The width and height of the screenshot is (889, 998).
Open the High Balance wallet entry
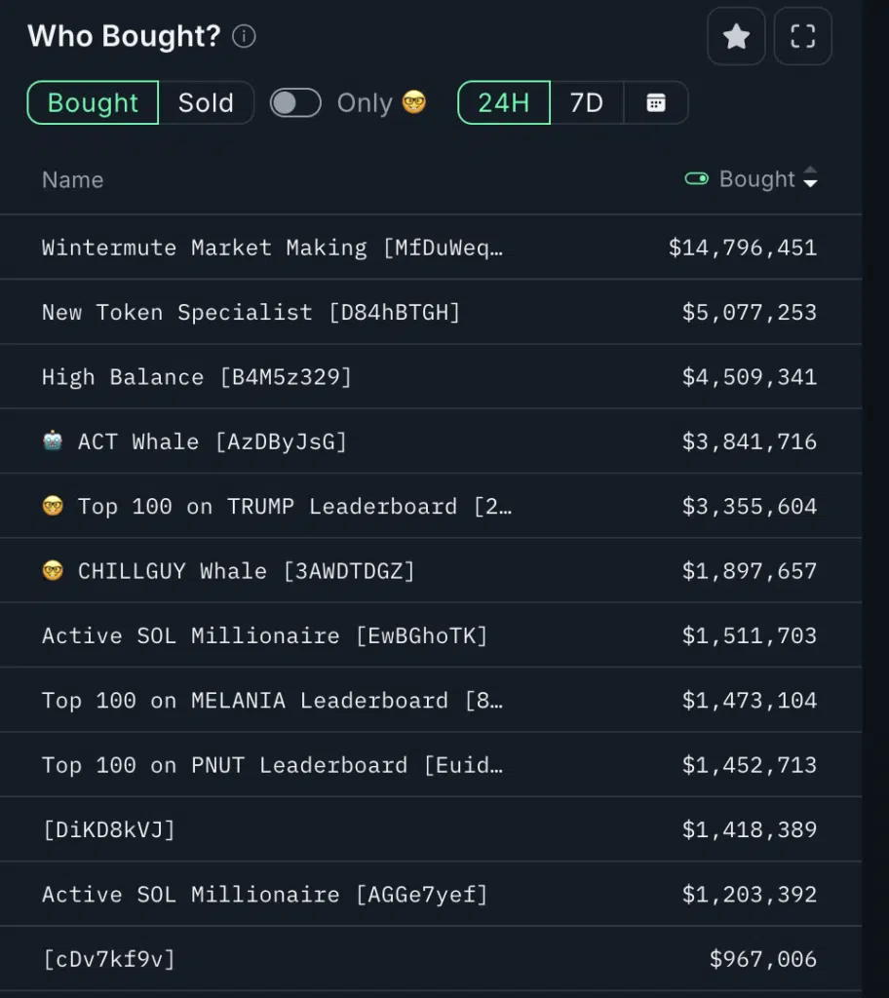[x=196, y=377]
